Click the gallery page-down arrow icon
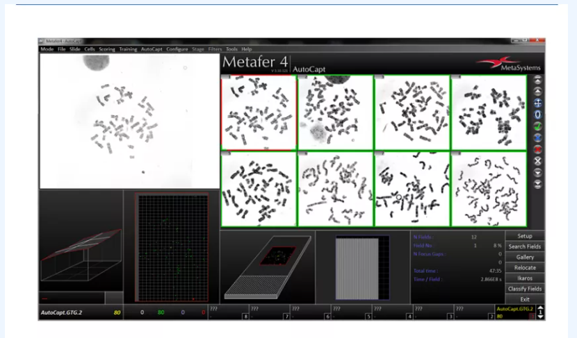577x338 pixels. (x=537, y=173)
